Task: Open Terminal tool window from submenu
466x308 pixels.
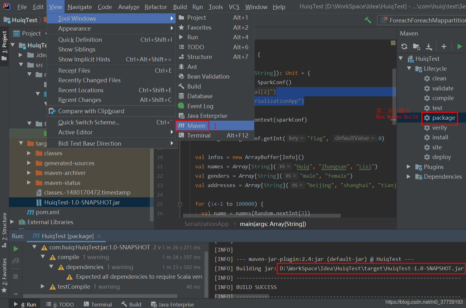Action: pos(215,136)
